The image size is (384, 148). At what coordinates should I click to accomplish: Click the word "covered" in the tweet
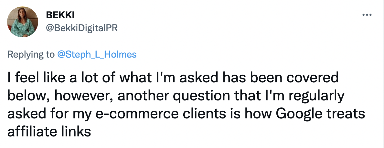[312, 79]
